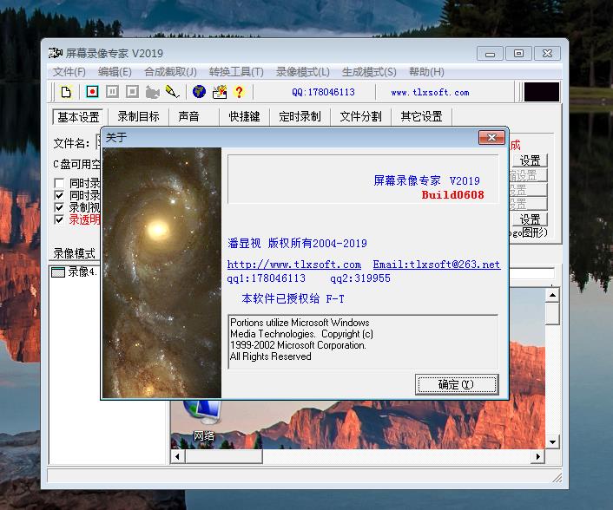Screen dimensions: 613x510
Task: Open the 录像模式(L) menu
Action: tap(302, 72)
